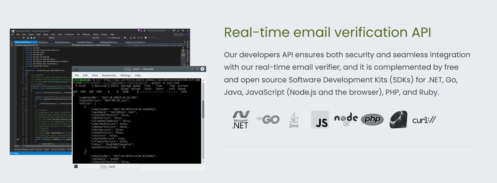Viewport: 497px width, 183px height.
Task: Click the Java coffee cup logo
Action: coord(294,120)
